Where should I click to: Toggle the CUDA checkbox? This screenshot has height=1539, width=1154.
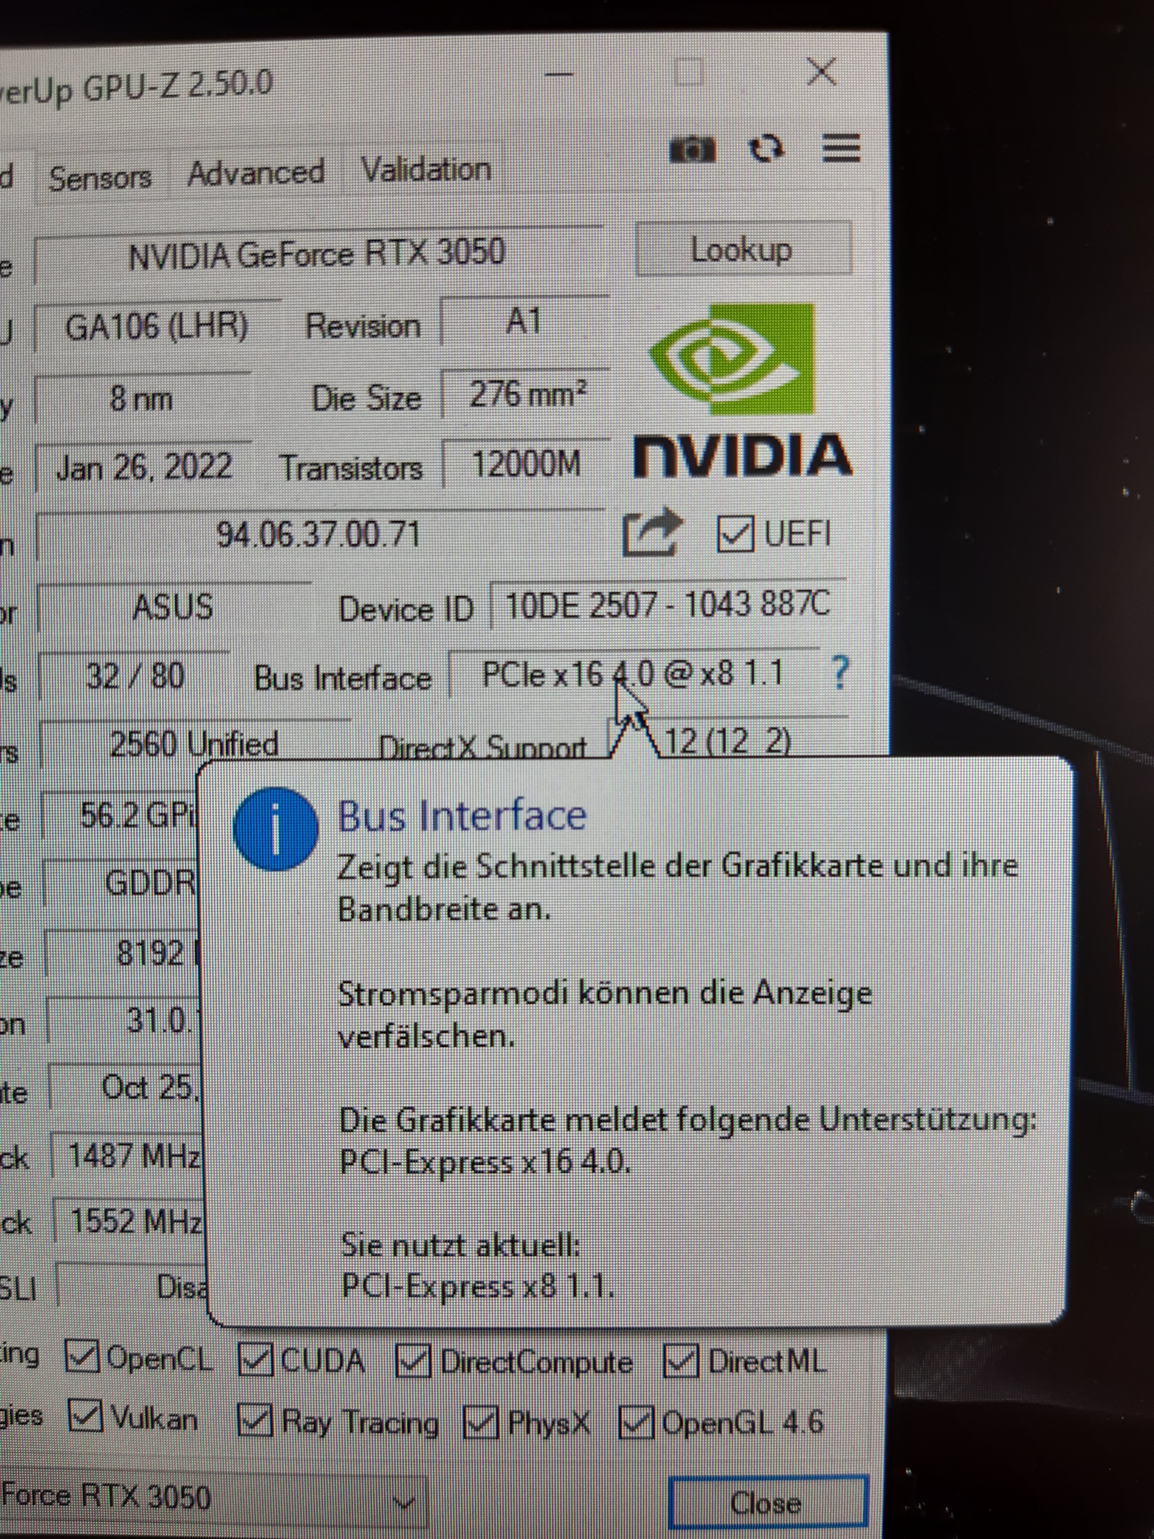(x=254, y=1360)
